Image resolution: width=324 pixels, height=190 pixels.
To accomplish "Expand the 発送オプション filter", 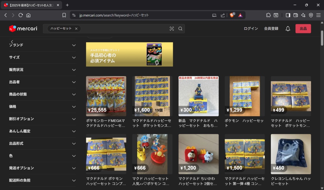I will (42, 168).
